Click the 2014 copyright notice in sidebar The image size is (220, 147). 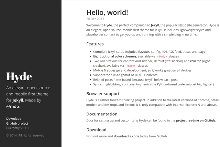click(25, 135)
